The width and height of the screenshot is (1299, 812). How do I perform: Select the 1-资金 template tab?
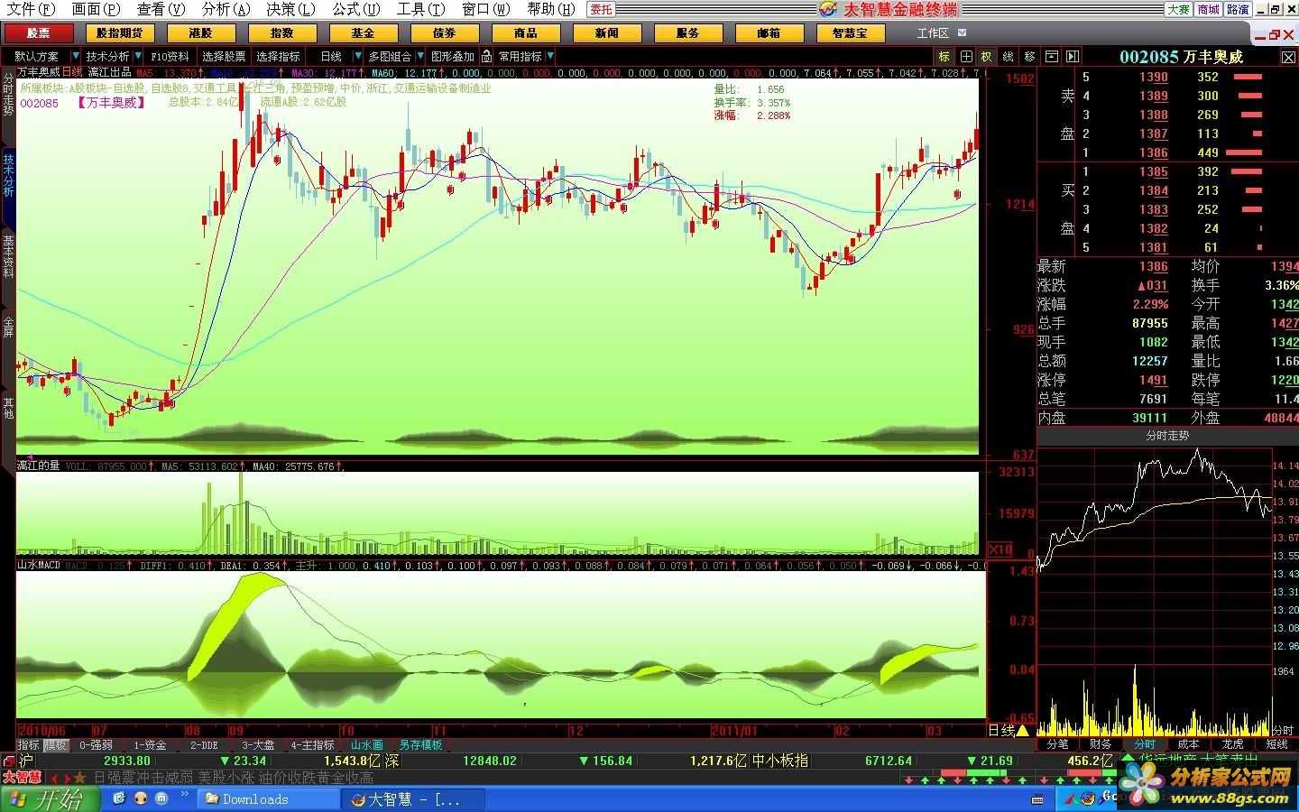pos(150,745)
